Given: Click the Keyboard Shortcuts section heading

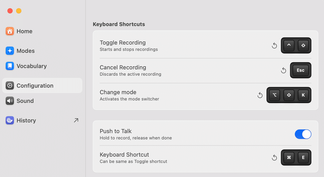Looking at the screenshot, I should tap(119, 24).
